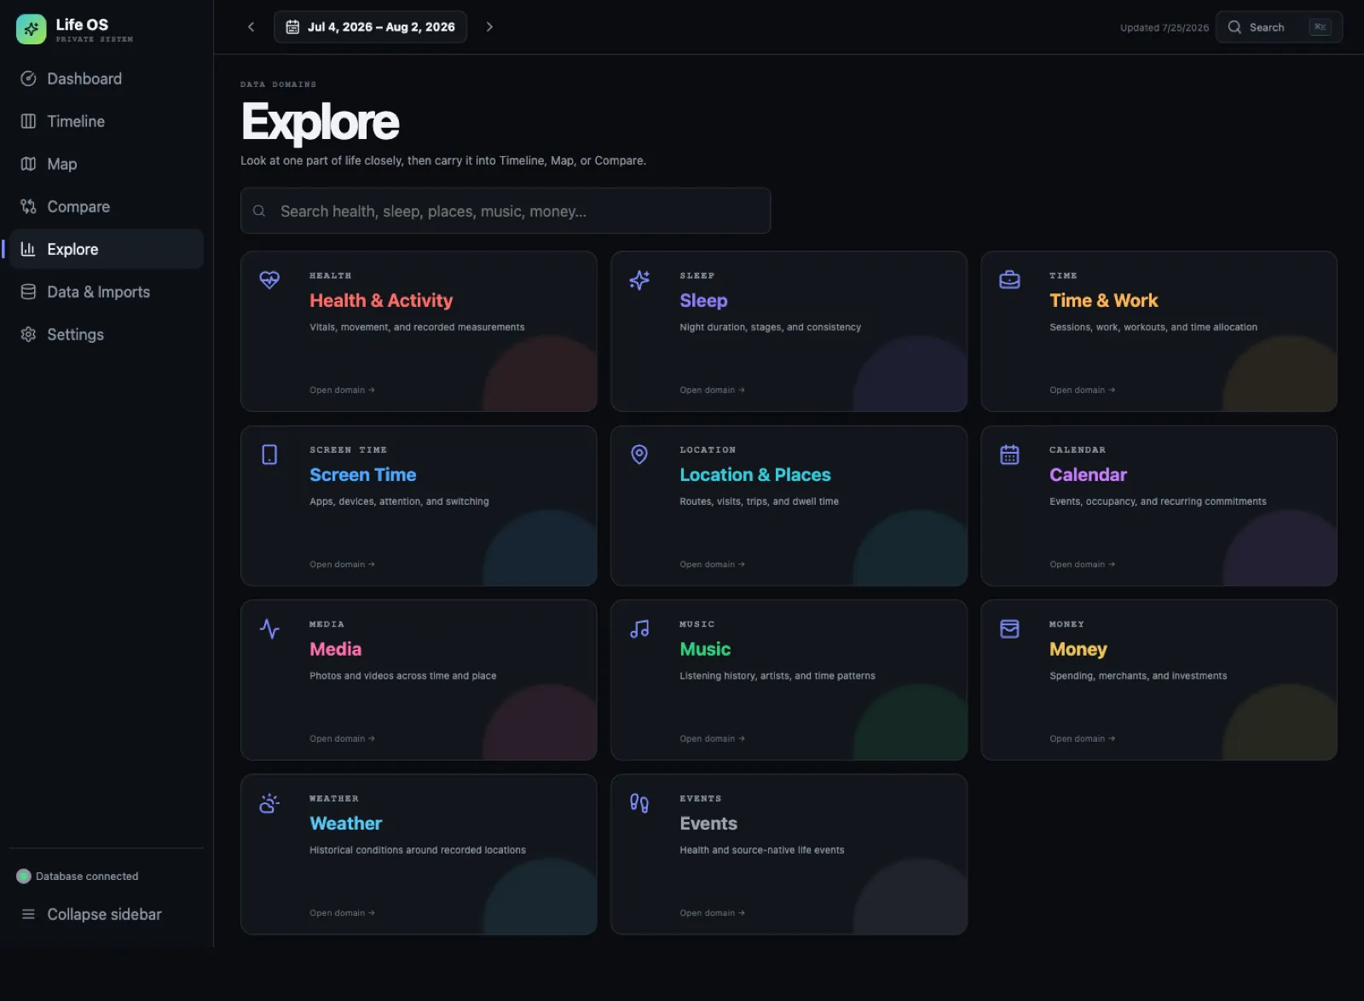Click the Sleep sparkle icon
The image size is (1364, 1001).
639,280
